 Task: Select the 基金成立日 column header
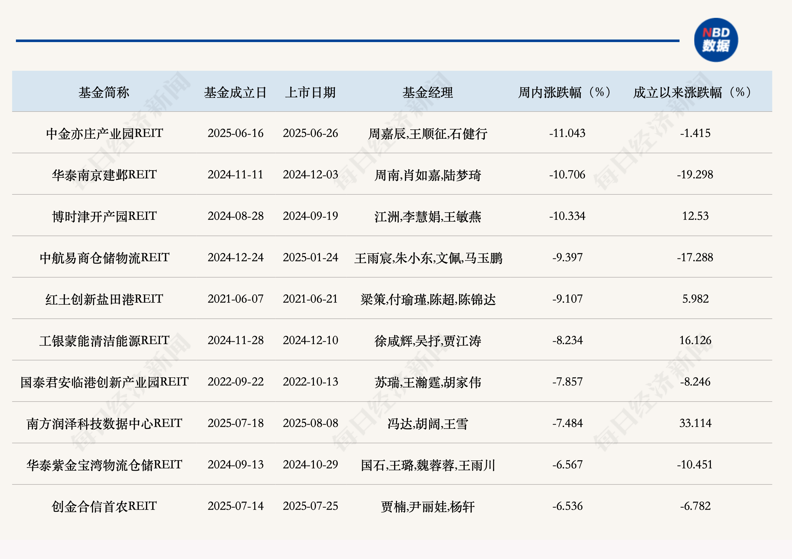coord(235,92)
